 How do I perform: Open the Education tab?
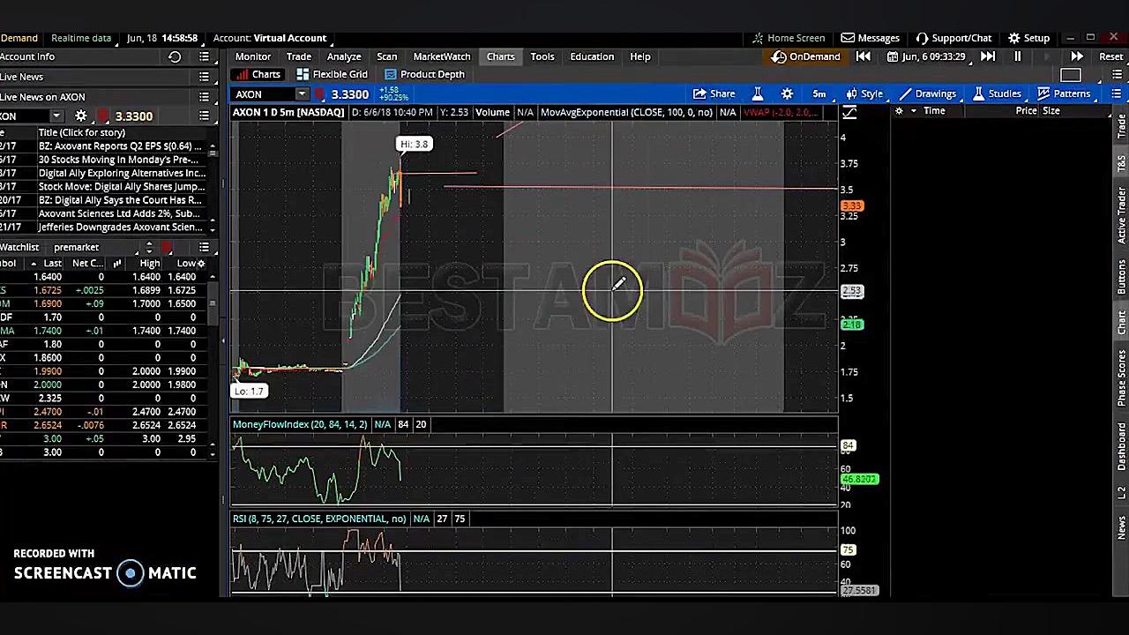click(x=592, y=56)
